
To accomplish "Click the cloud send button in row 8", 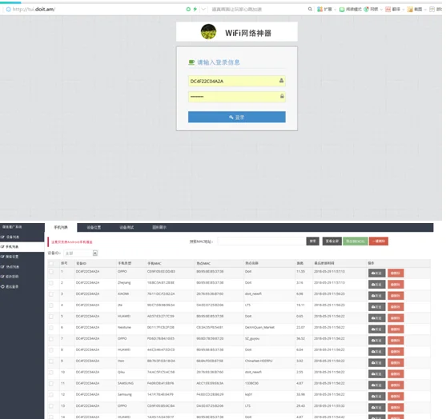I will 376,351.
